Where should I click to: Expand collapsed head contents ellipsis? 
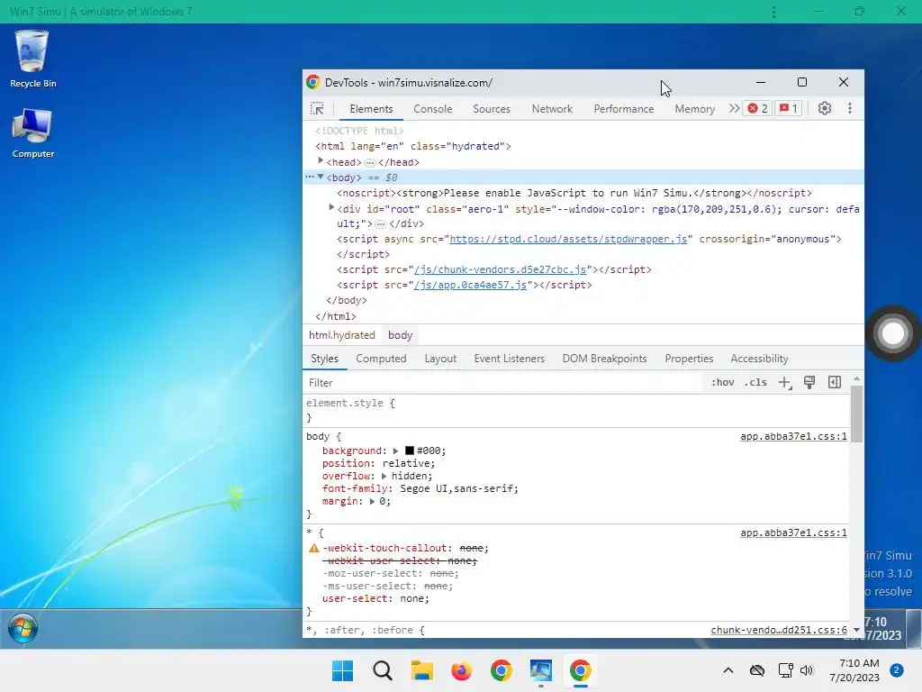click(370, 163)
